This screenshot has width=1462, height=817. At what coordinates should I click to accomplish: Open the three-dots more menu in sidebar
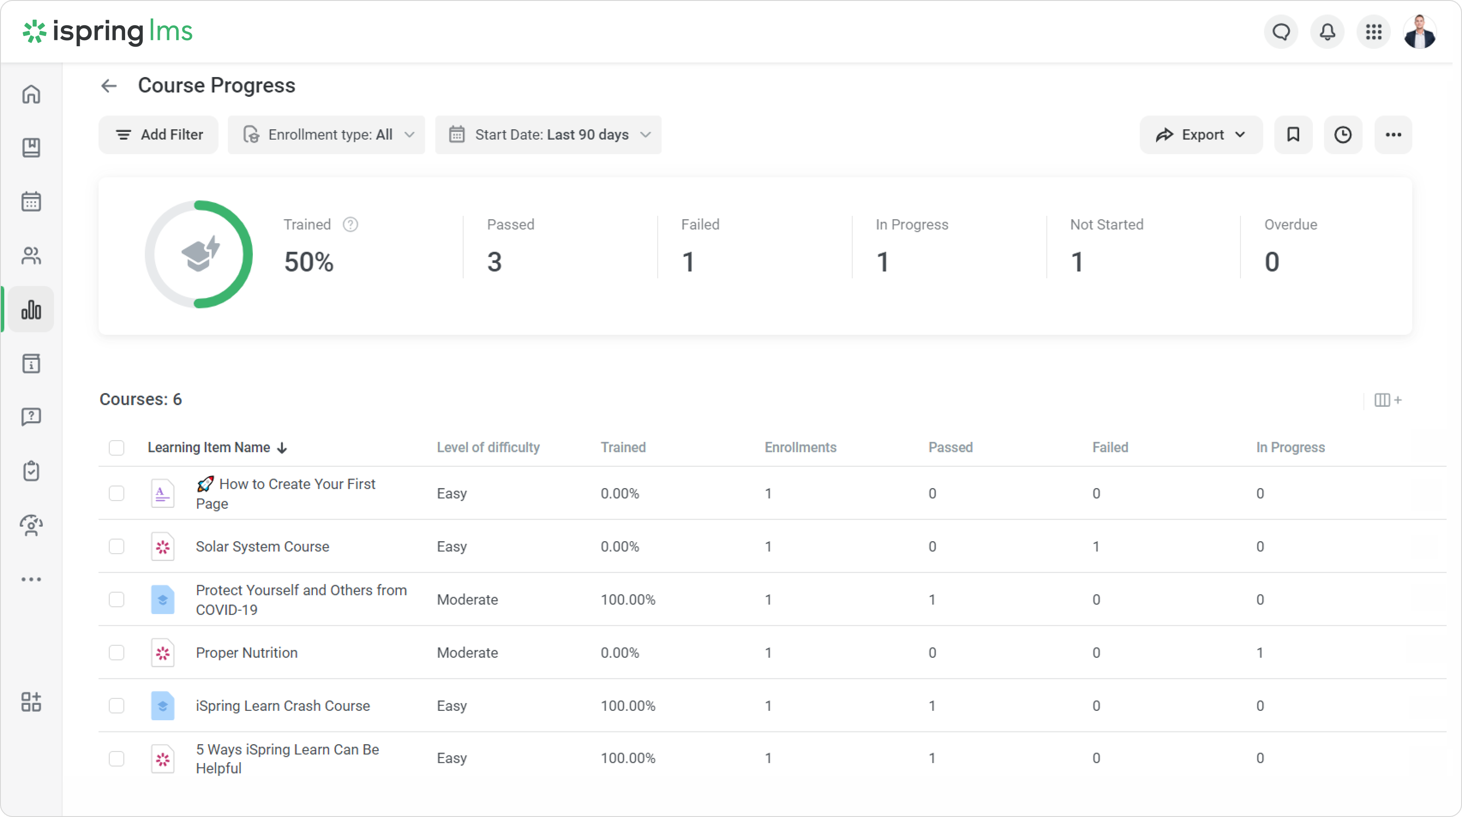tap(31, 579)
